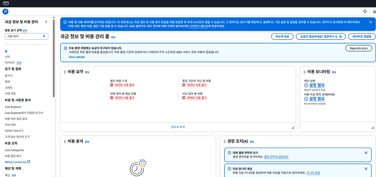Click the error icon beside 월간 비용 누계
Image resolution: width=376 pixels, height=177 pixels.
112,85
